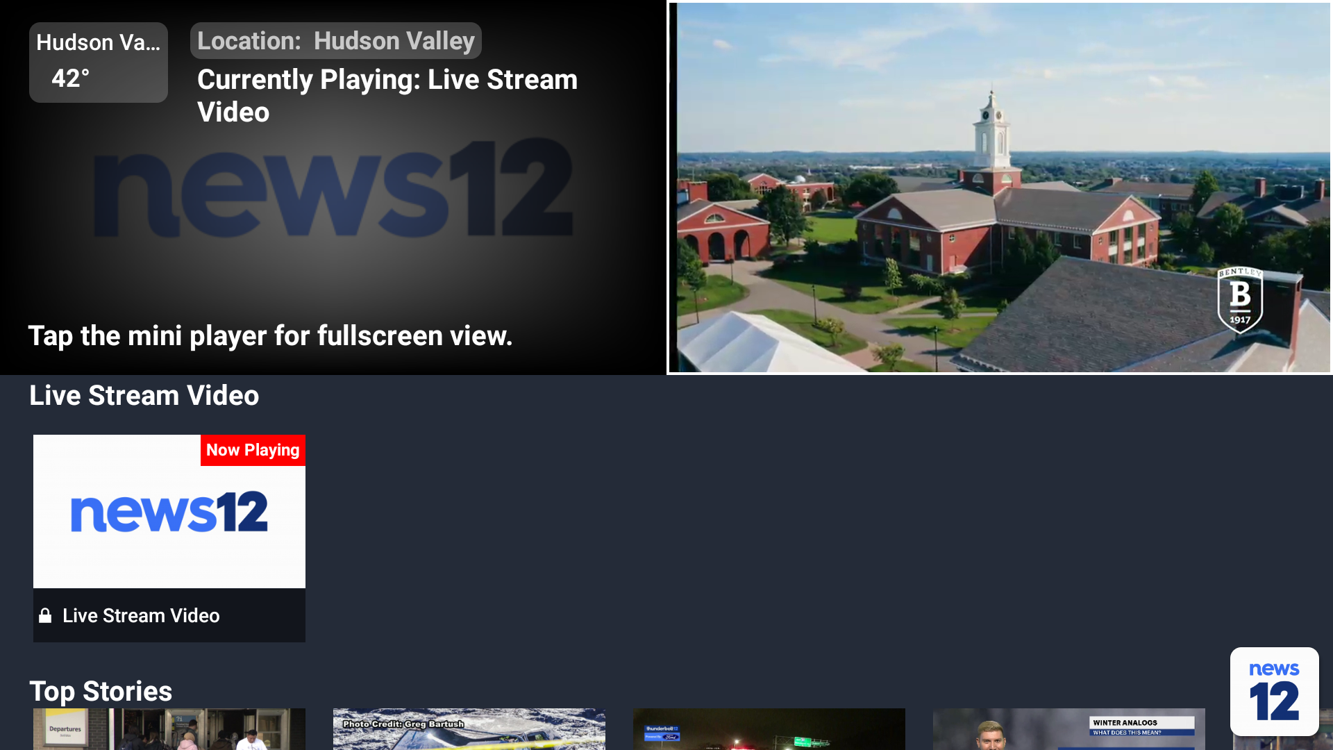Image resolution: width=1333 pixels, height=750 pixels.
Task: Tap the news12 logo on the Now Playing card
Action: (169, 514)
